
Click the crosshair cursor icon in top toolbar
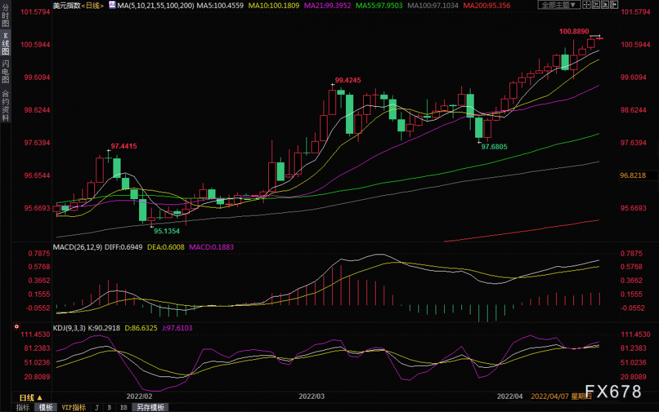pyautogui.click(x=587, y=5)
